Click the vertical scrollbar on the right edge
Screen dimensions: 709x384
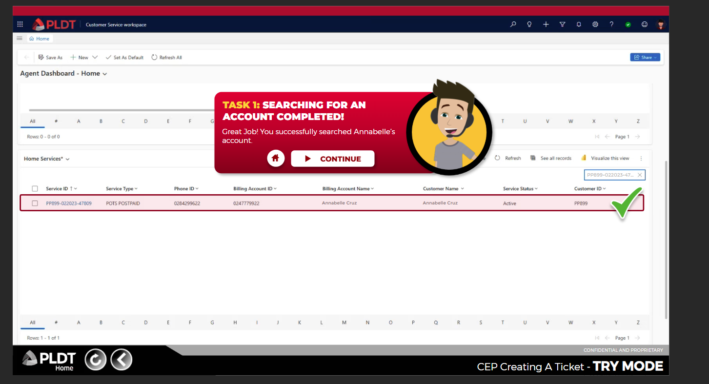(x=666, y=239)
